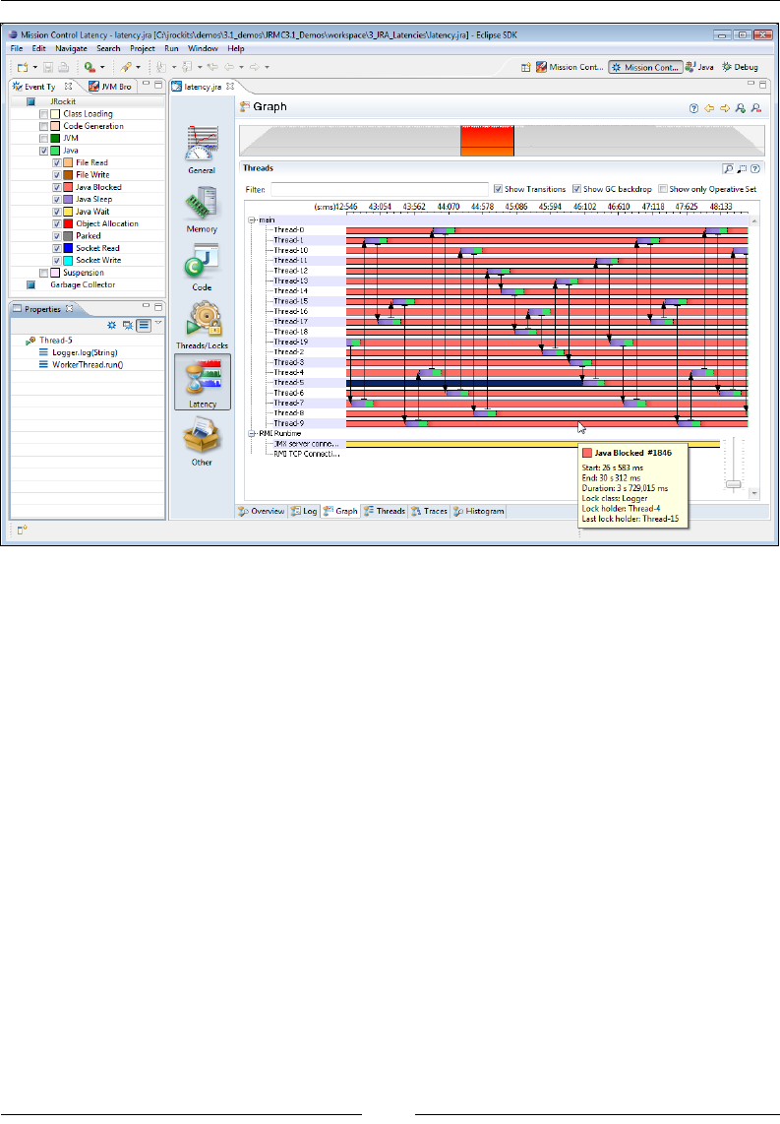Open the New wizard dropdown arrow
The height and width of the screenshot is (1124, 780).
coord(35,67)
